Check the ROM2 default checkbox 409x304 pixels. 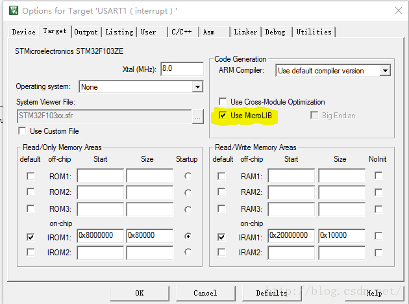(31, 192)
